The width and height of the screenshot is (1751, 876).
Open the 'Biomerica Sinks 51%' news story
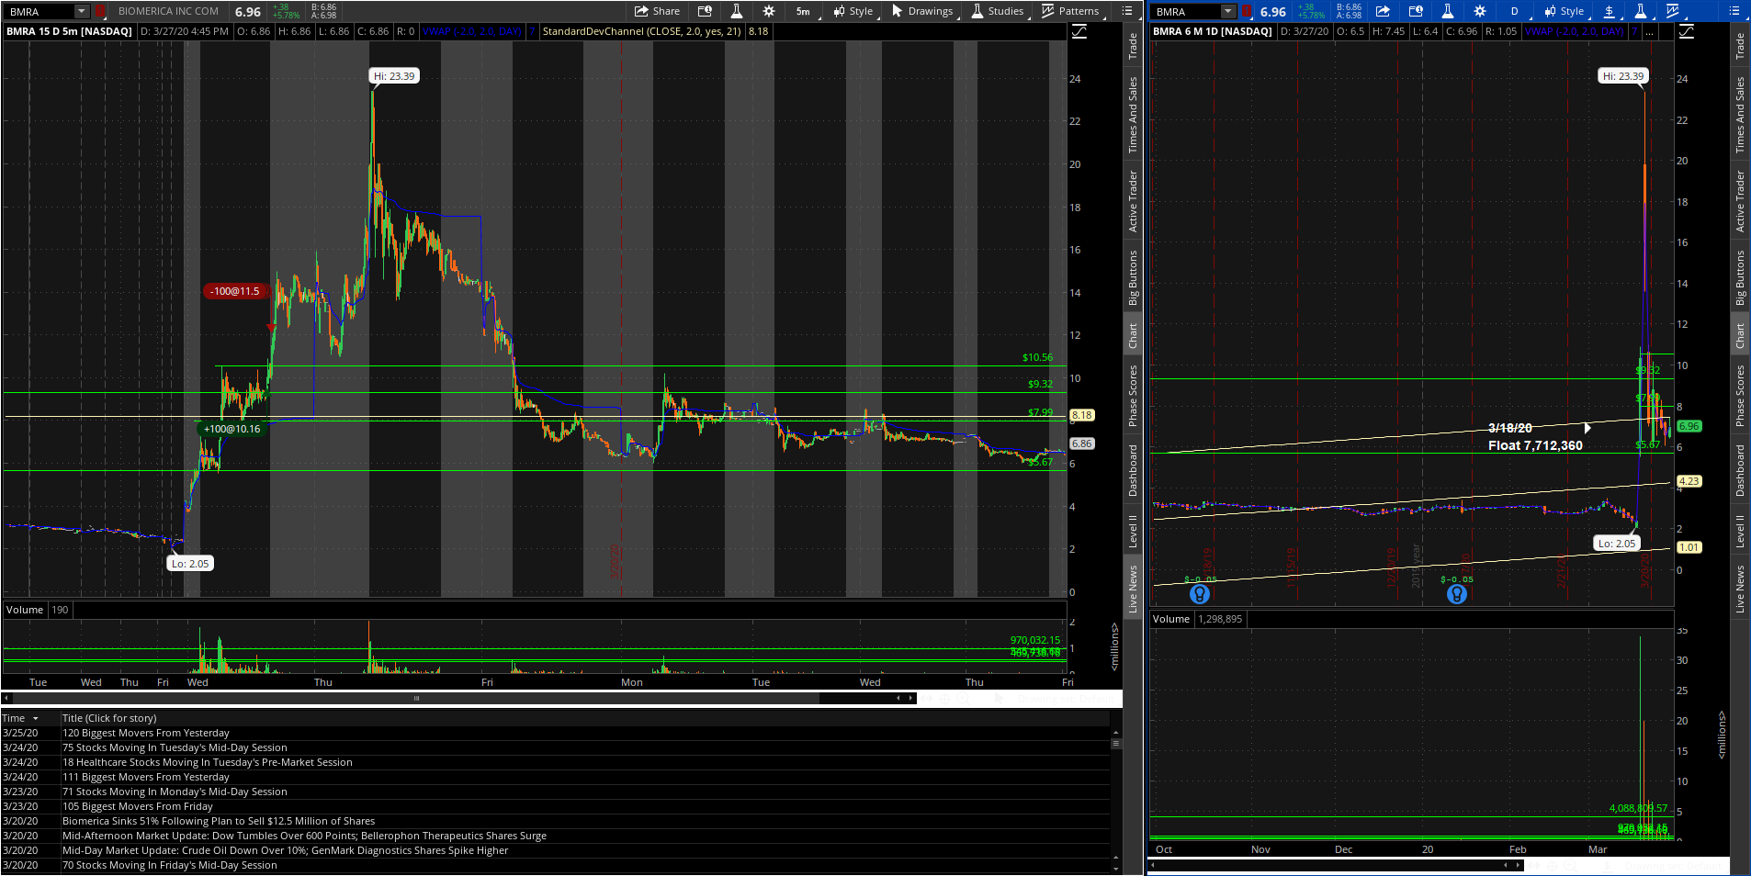(219, 821)
